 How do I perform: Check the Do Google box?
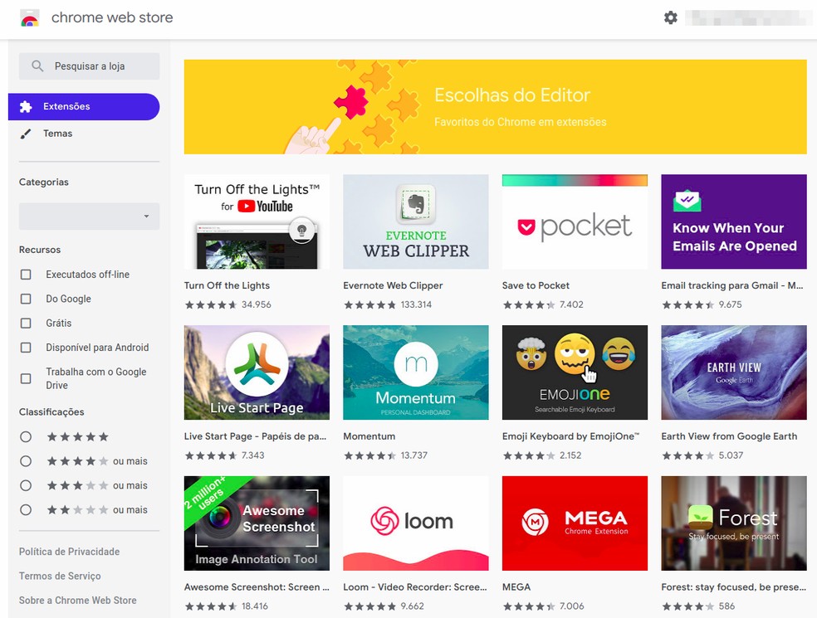(x=26, y=299)
